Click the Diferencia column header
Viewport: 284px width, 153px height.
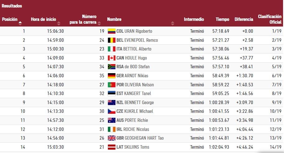[x=244, y=19]
